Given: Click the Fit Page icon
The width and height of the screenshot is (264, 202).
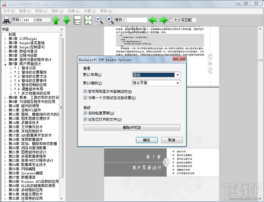Looking at the screenshot, I should click(88, 20).
